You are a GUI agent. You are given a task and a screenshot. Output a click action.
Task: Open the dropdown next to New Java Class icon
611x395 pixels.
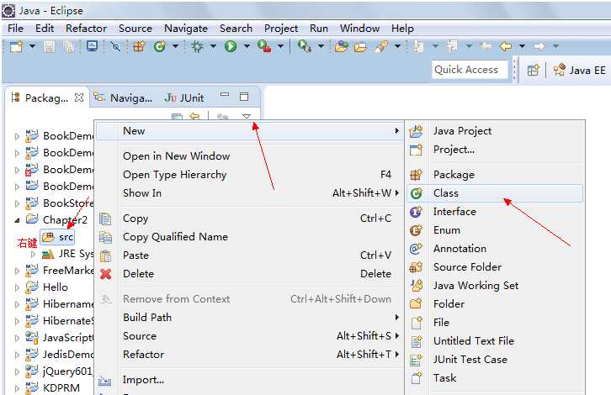pos(175,47)
